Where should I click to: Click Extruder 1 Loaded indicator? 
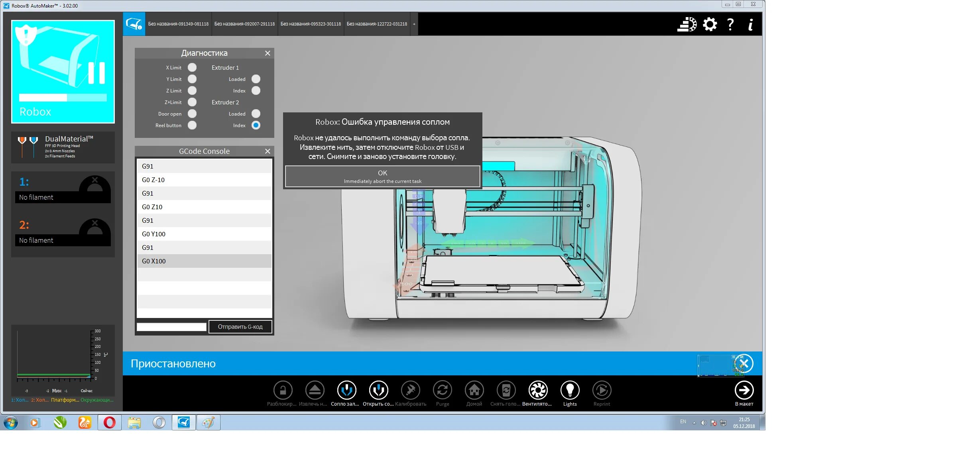pyautogui.click(x=256, y=79)
